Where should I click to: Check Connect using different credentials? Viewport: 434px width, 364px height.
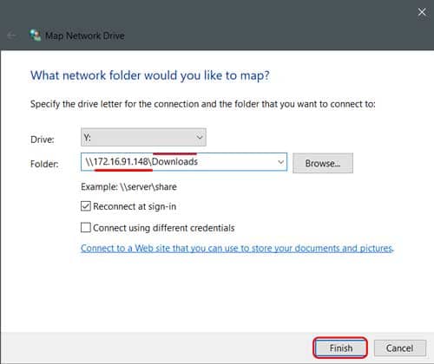[86, 228]
